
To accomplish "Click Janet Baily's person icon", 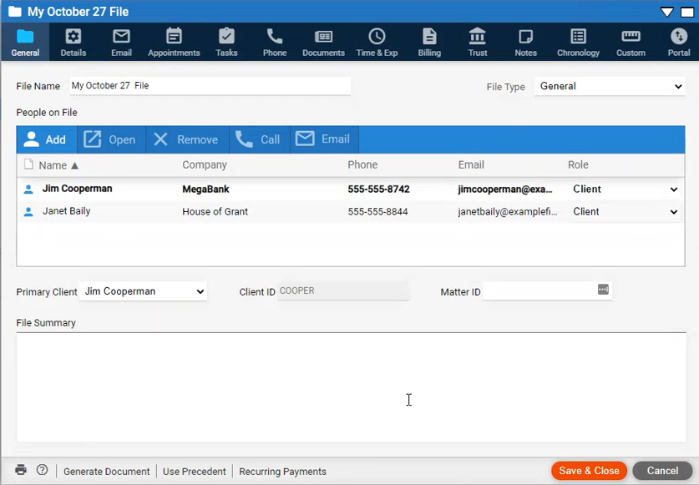I will coord(28,212).
